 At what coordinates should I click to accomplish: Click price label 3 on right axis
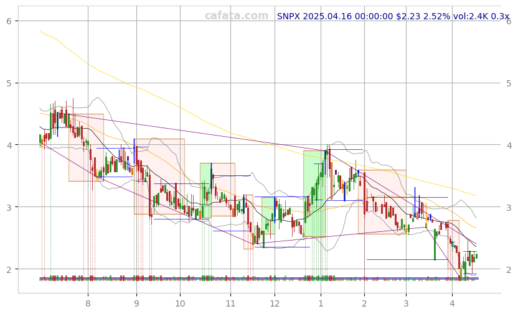[x=509, y=207]
